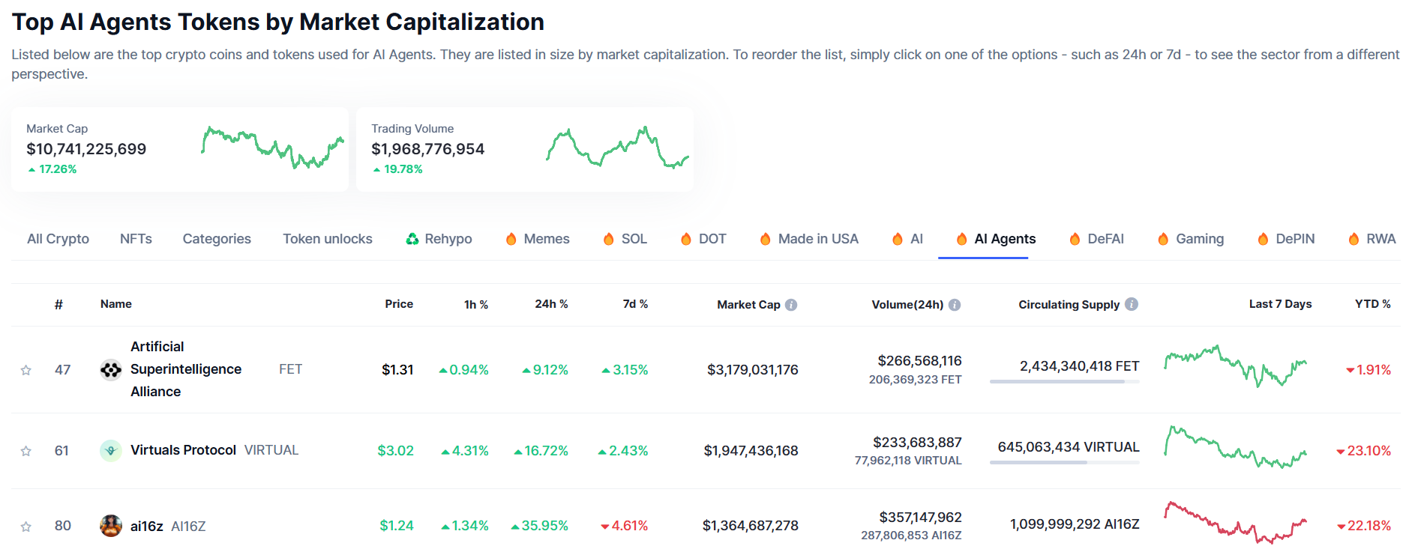Open FET volume $266,568,116 link
This screenshot has height=549, width=1406.
point(919,361)
